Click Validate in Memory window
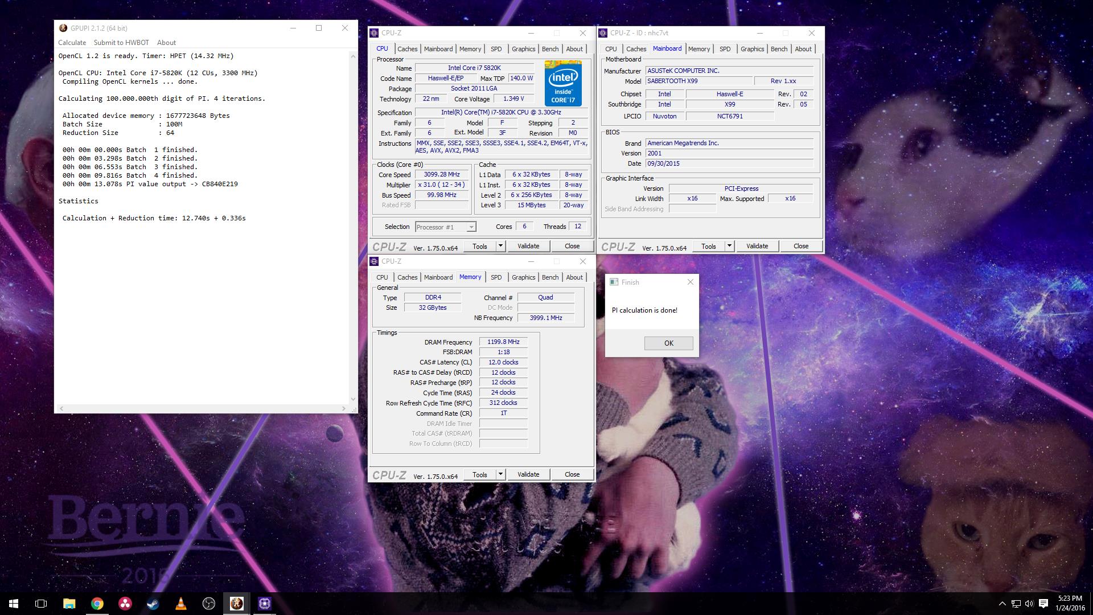This screenshot has width=1093, height=615. (528, 474)
